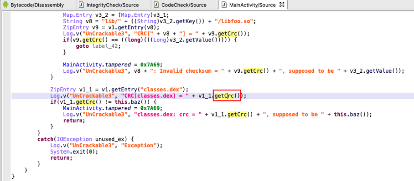Screen dimensions: 414x181
Task: Click System.exit(0) call
Action: click(x=72, y=152)
